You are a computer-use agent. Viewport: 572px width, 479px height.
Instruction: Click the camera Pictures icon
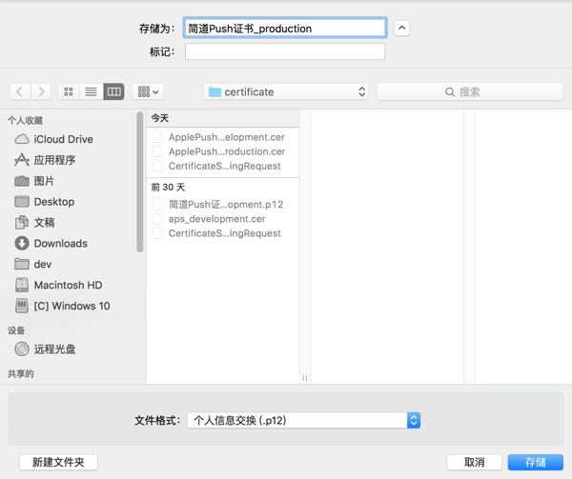click(x=22, y=181)
